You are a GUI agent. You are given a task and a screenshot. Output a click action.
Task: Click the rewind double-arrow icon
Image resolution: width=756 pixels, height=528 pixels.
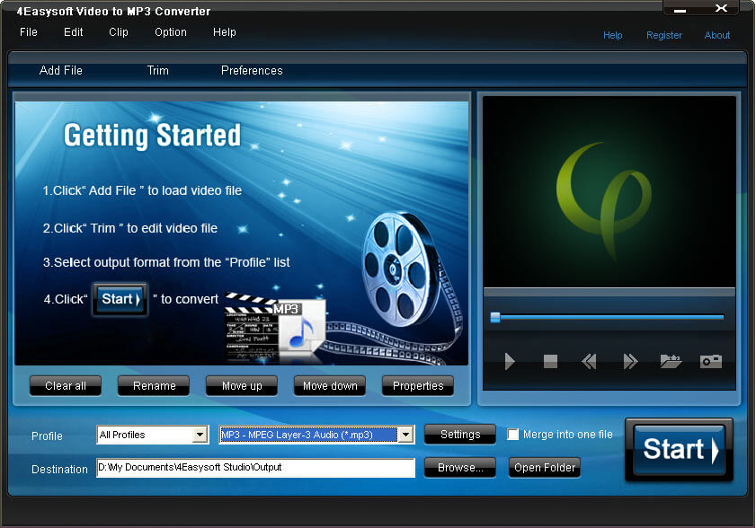pos(589,362)
